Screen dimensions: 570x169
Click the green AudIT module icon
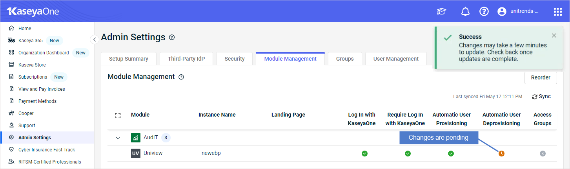(x=135, y=138)
